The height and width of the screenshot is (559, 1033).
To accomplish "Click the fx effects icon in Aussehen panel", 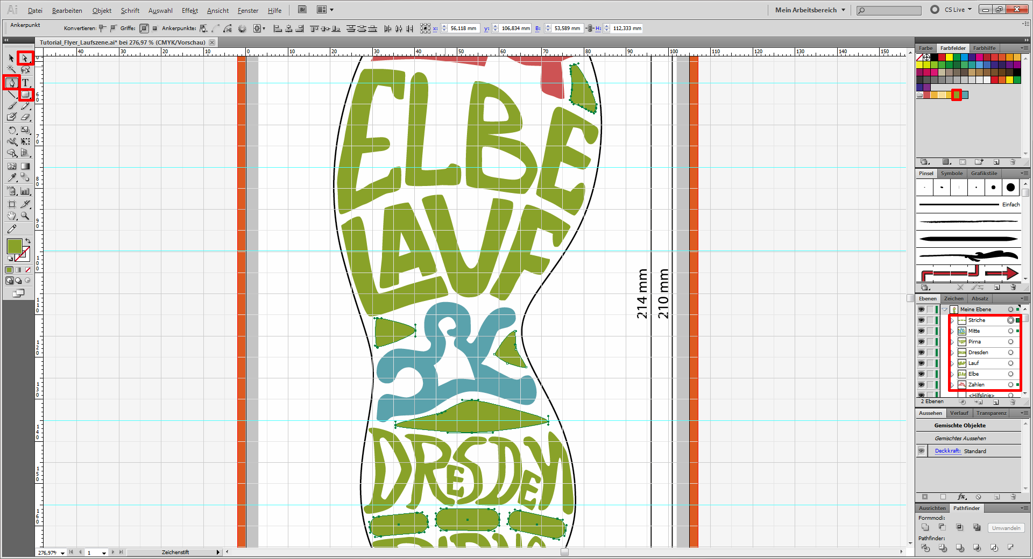I will pyautogui.click(x=961, y=497).
